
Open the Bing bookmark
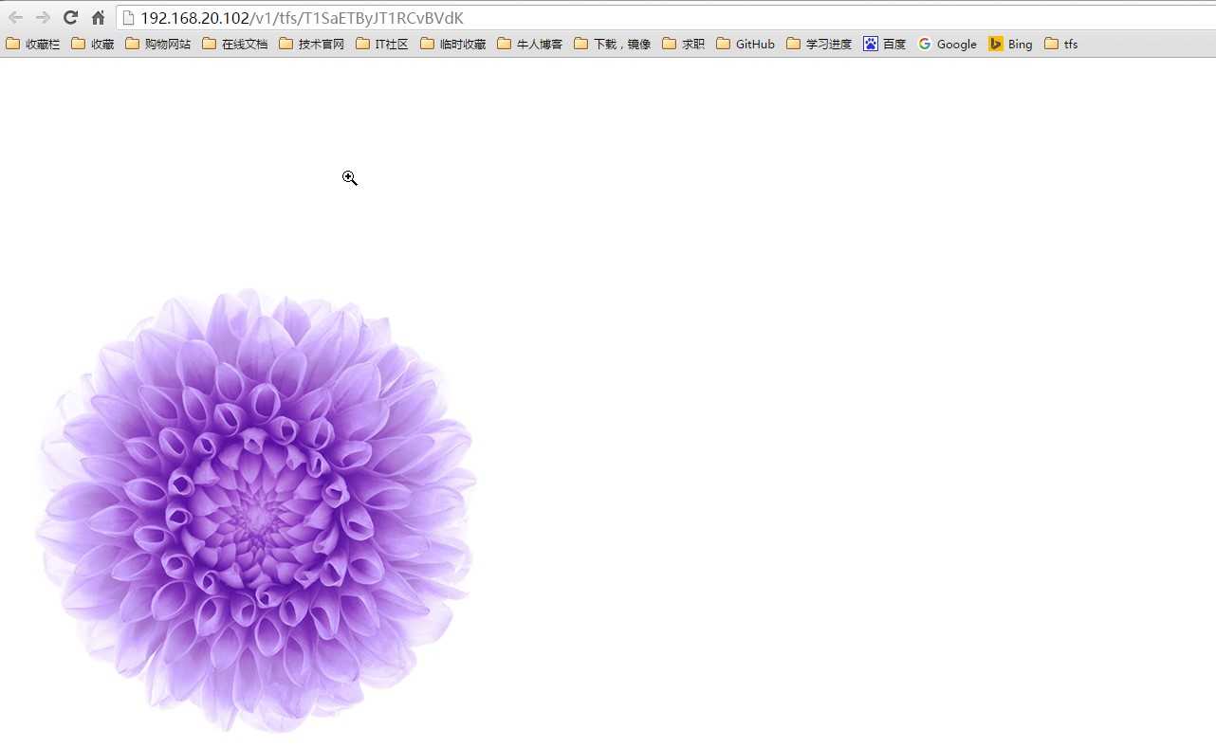(x=1011, y=44)
